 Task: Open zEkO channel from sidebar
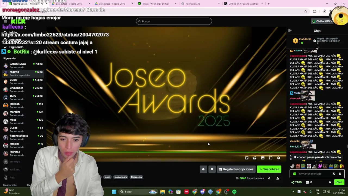tap(23, 97)
